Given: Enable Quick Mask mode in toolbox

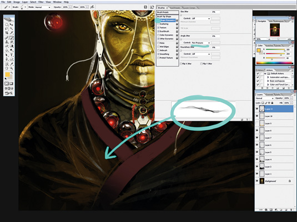Looking at the screenshot, I should point(11,84).
